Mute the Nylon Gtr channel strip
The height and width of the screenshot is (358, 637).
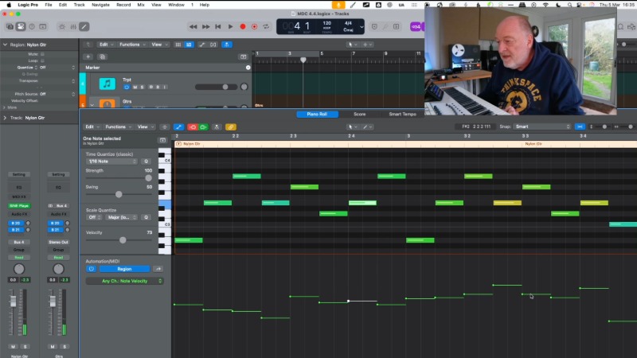tap(13, 347)
